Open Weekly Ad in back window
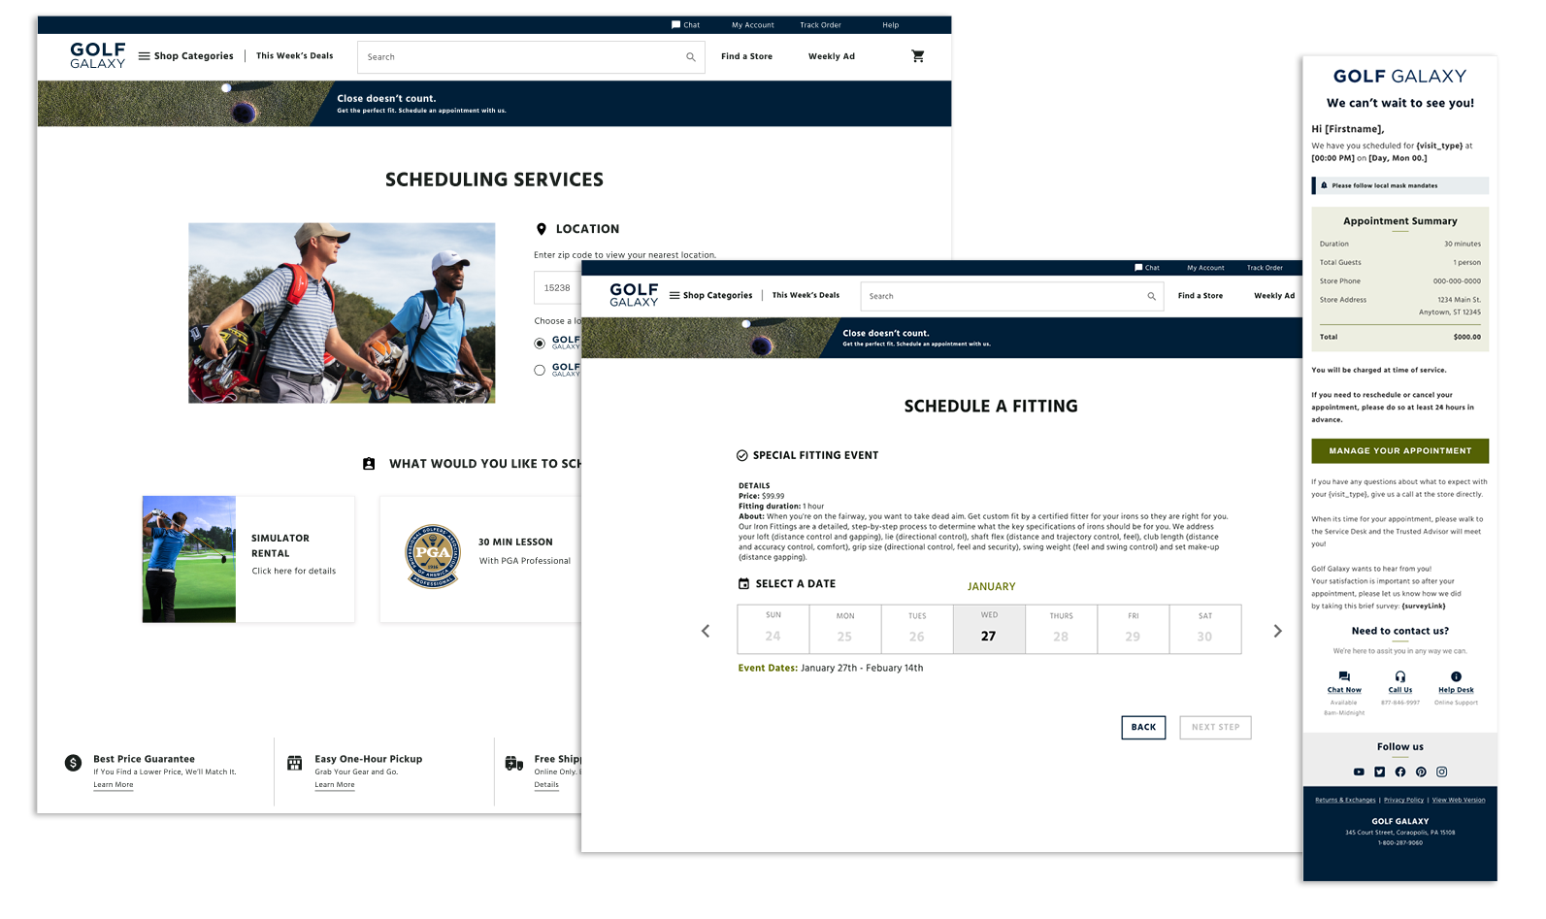Image resolution: width=1546 pixels, height=919 pixels. coord(832,56)
